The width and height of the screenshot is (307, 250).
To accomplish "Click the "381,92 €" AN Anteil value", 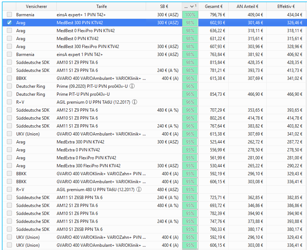I will [255, 55].
